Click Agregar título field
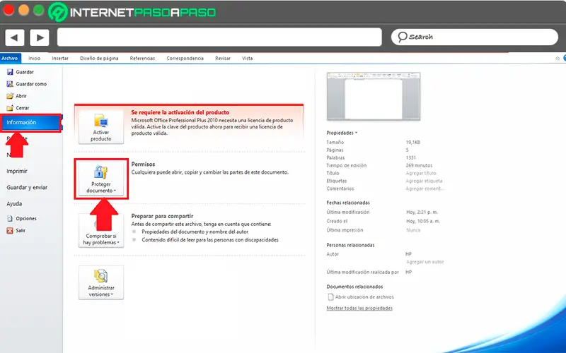566x353 pixels. (421, 173)
